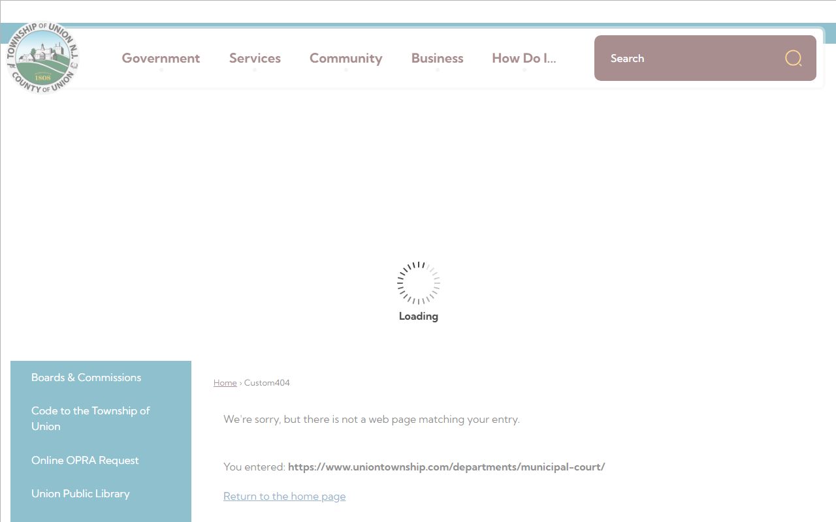836x522 pixels.
Task: Click the teal banner strip above the navigation
Action: click(418, 26)
